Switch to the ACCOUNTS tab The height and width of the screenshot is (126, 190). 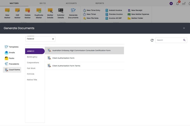pos(71,3)
